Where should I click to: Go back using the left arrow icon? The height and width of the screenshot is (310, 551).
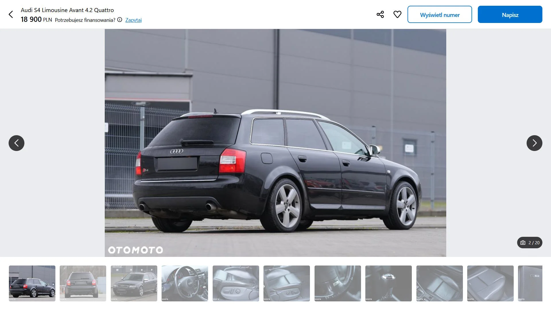[x=11, y=14]
